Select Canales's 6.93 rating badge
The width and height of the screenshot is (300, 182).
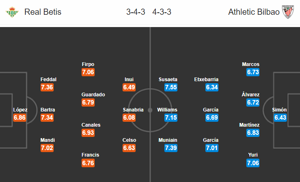(88, 133)
